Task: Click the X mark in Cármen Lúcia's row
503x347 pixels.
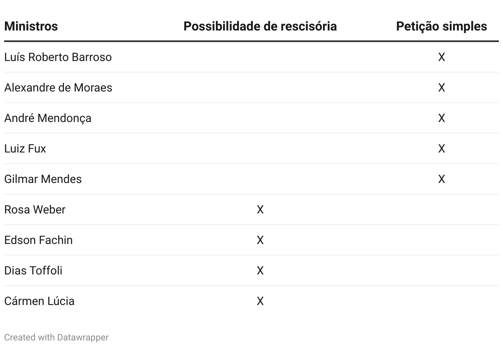Action: [x=260, y=301]
